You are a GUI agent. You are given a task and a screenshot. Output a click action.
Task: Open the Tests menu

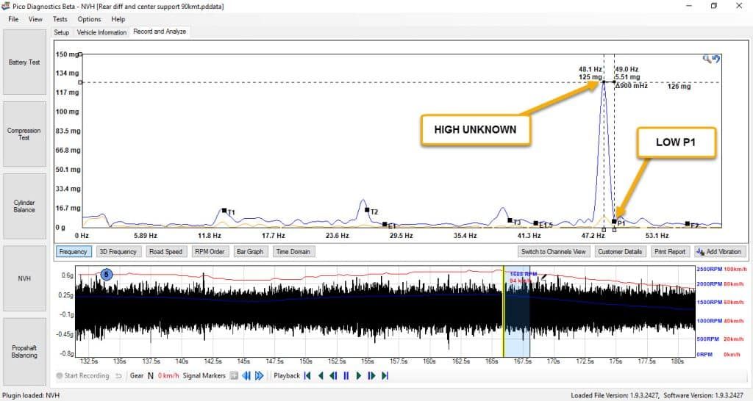pos(60,19)
